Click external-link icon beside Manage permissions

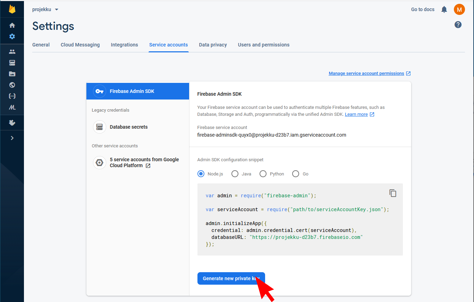[x=408, y=74]
